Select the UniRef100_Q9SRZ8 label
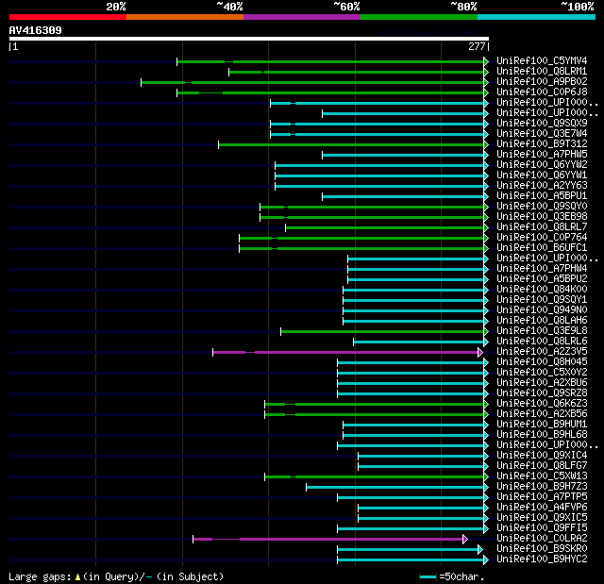604x584 pixels. [x=542, y=393]
